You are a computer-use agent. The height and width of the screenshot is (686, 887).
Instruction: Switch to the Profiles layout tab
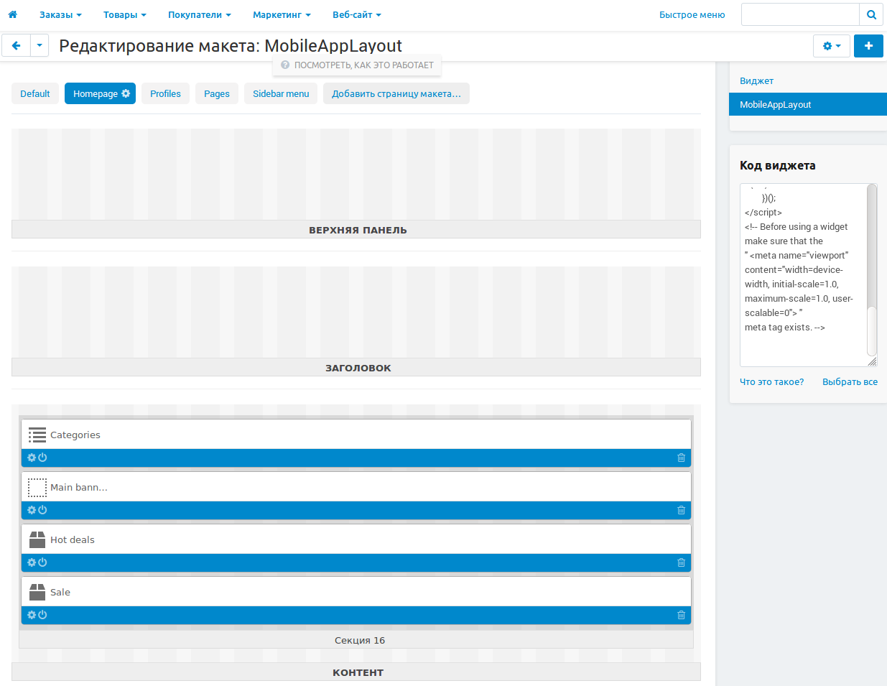tap(165, 93)
